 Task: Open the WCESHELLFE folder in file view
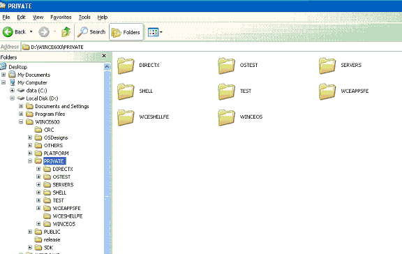coord(143,117)
